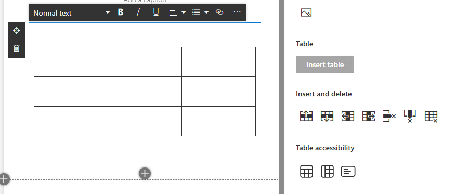Delete column icon
The height and width of the screenshot is (194, 455).
coord(410,117)
